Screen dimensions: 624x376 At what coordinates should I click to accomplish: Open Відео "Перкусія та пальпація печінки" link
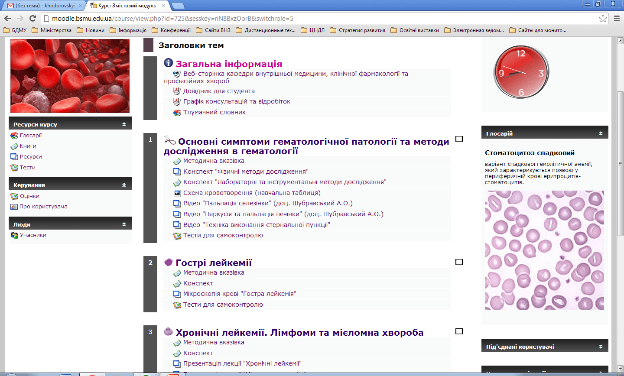pos(283,214)
